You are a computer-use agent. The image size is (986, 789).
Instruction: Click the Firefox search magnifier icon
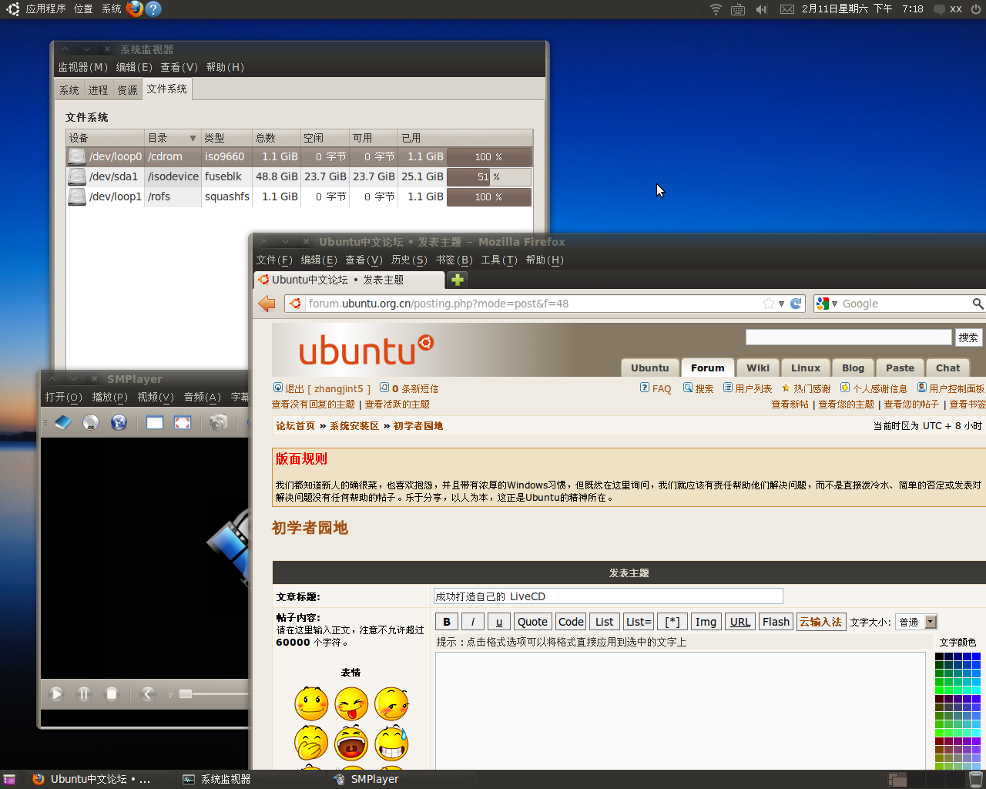[x=978, y=304]
